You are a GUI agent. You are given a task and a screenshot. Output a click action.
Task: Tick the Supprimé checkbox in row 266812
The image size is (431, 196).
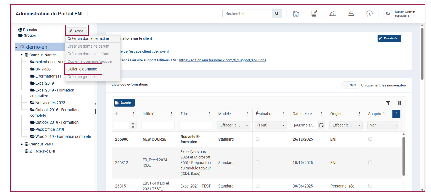pyautogui.click(x=370, y=162)
